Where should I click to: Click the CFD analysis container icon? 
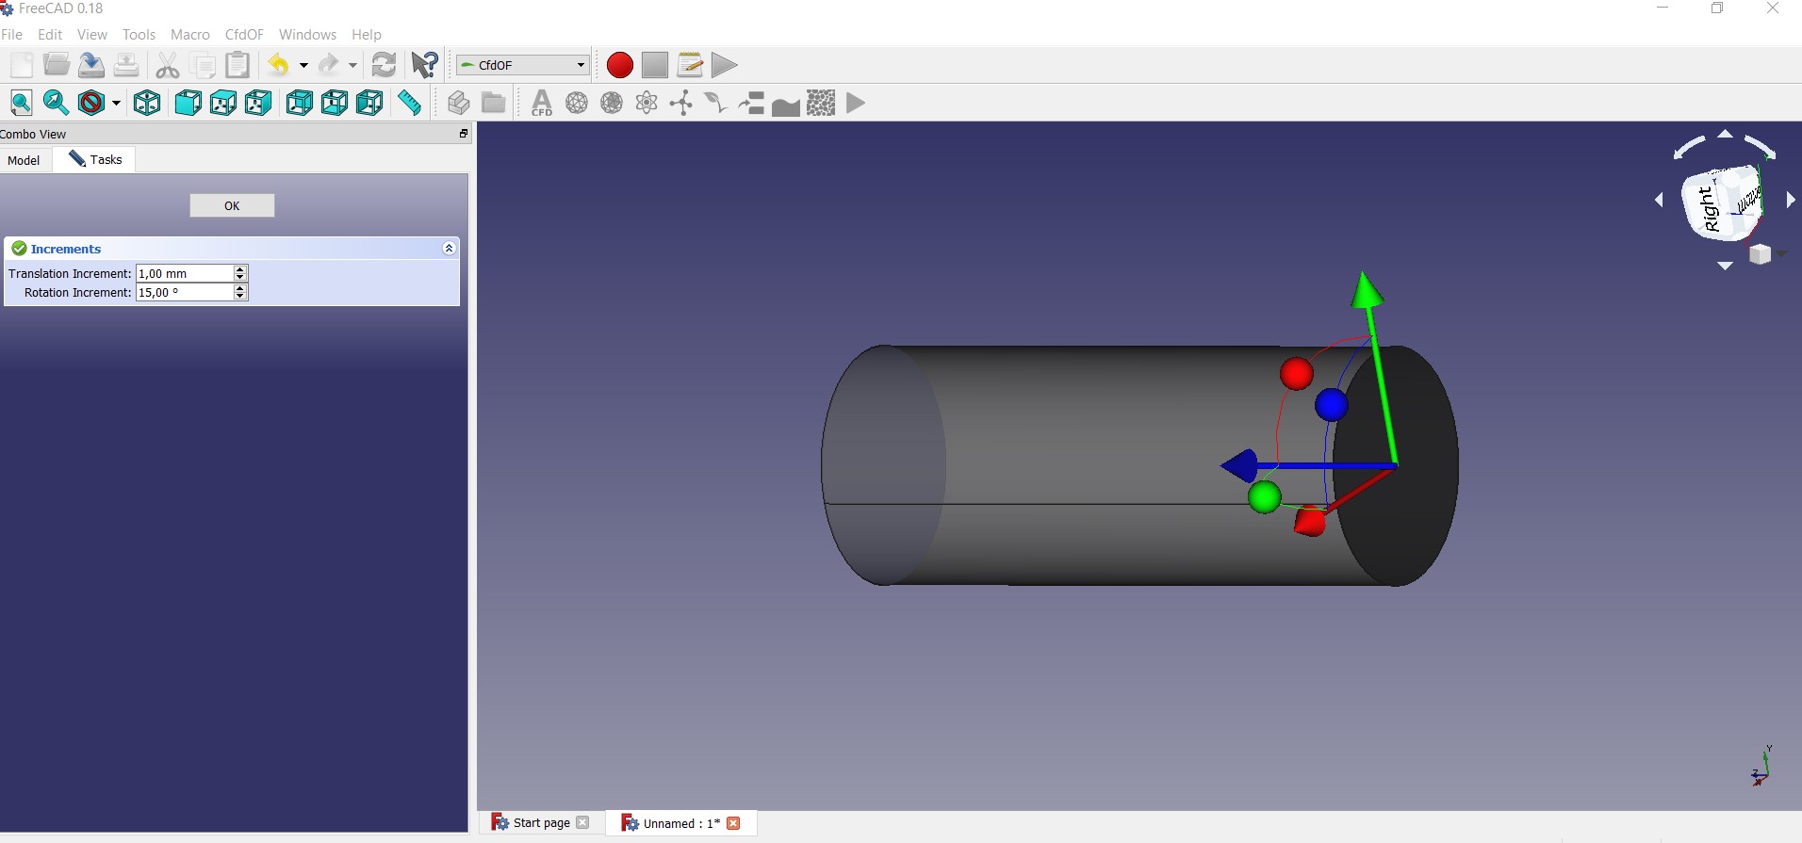542,103
